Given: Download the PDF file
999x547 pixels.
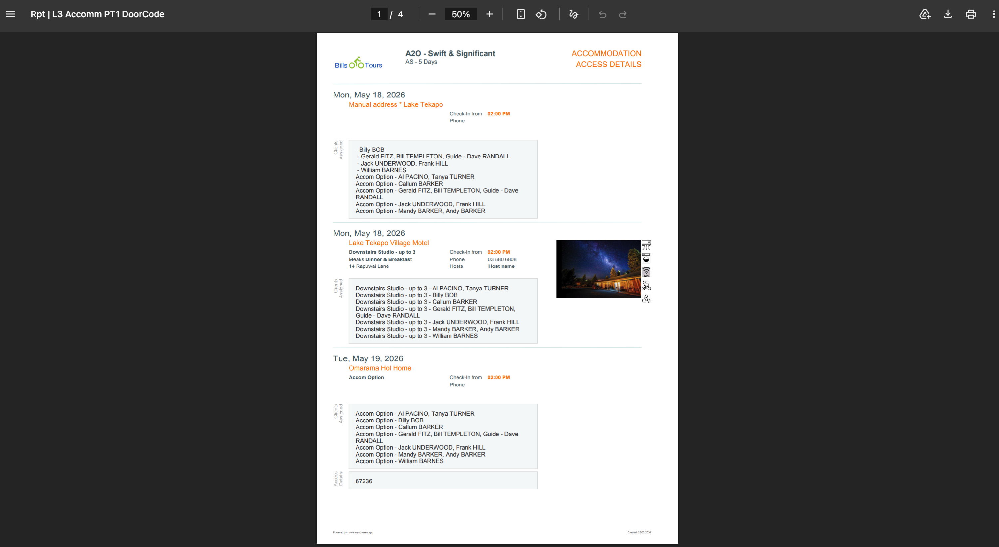Looking at the screenshot, I should click(x=948, y=14).
